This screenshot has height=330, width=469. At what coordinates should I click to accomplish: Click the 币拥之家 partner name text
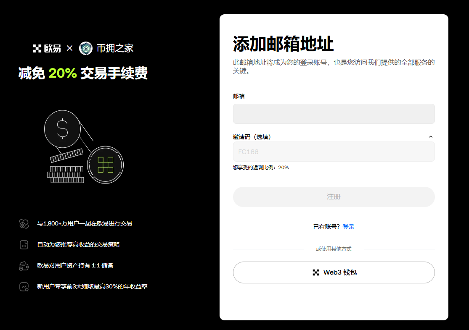pos(115,48)
